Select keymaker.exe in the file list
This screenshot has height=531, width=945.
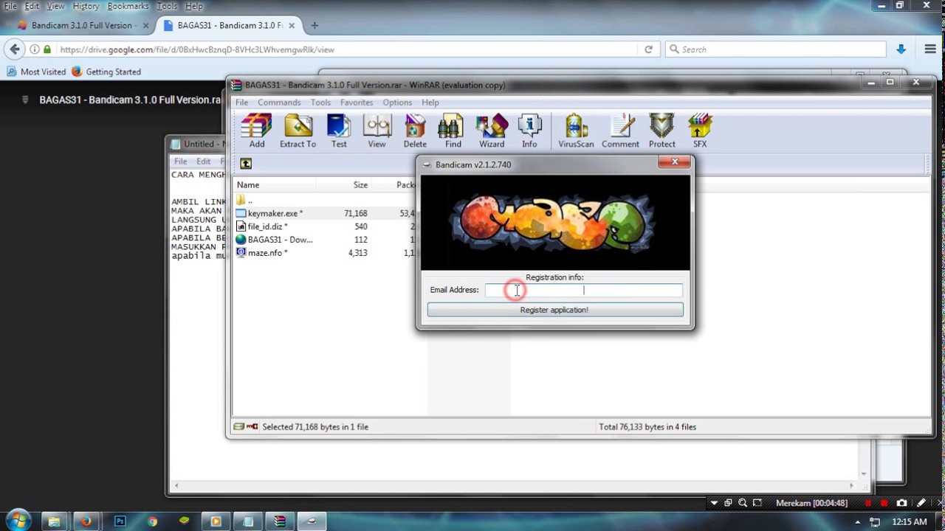pyautogui.click(x=269, y=213)
